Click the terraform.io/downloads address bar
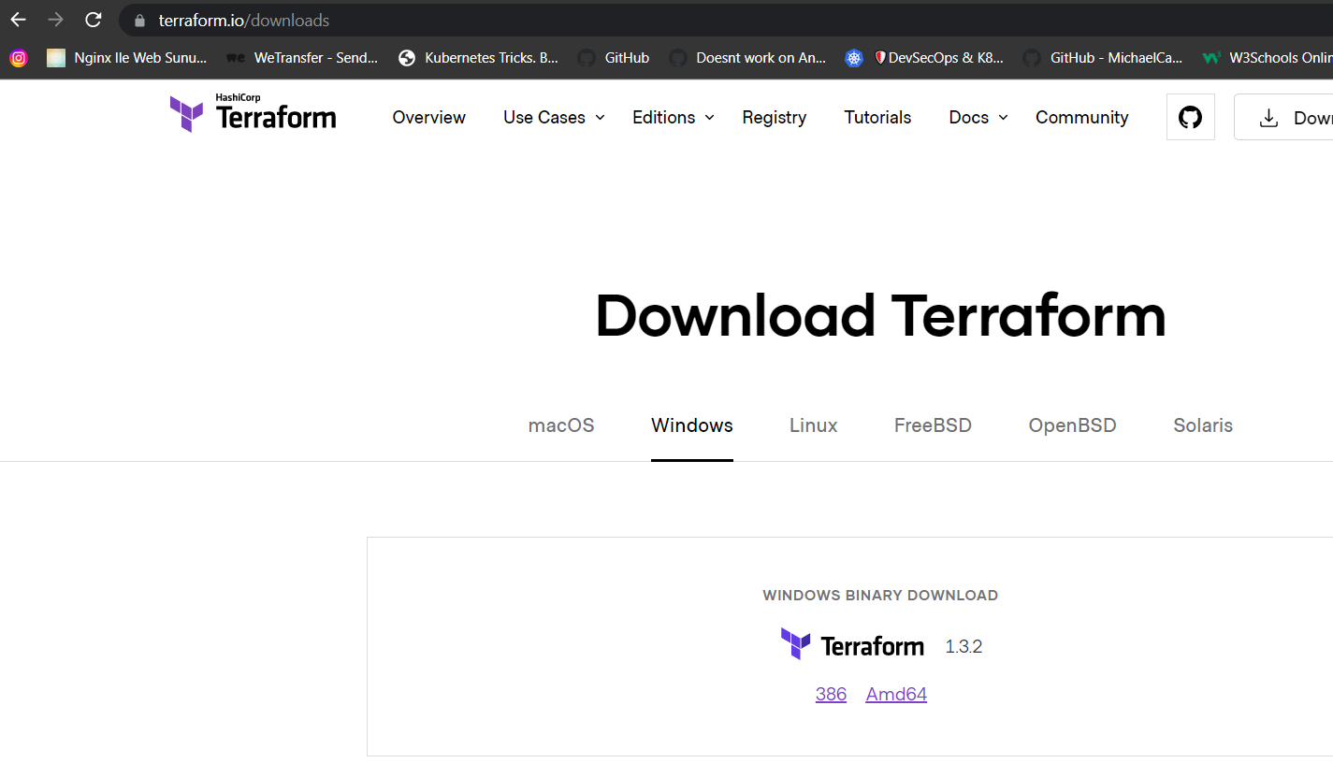The width and height of the screenshot is (1333, 763). 726,20
